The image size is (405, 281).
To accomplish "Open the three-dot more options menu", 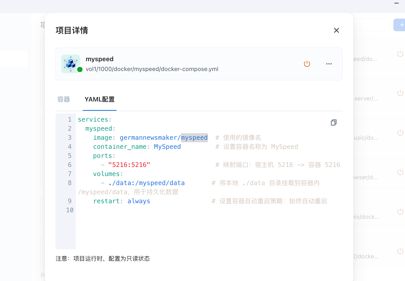I will [329, 64].
